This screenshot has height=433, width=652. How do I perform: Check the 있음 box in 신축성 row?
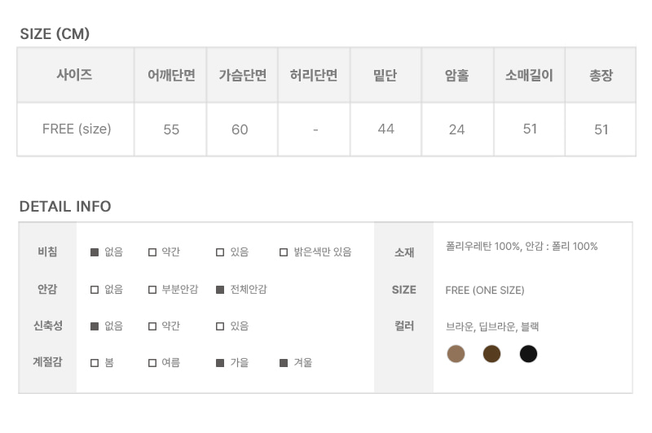(220, 326)
